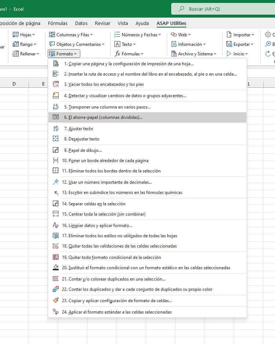Screen dimensions: 275x344
Task: Click the significant decimals wand icon
Action: (x=56, y=182)
